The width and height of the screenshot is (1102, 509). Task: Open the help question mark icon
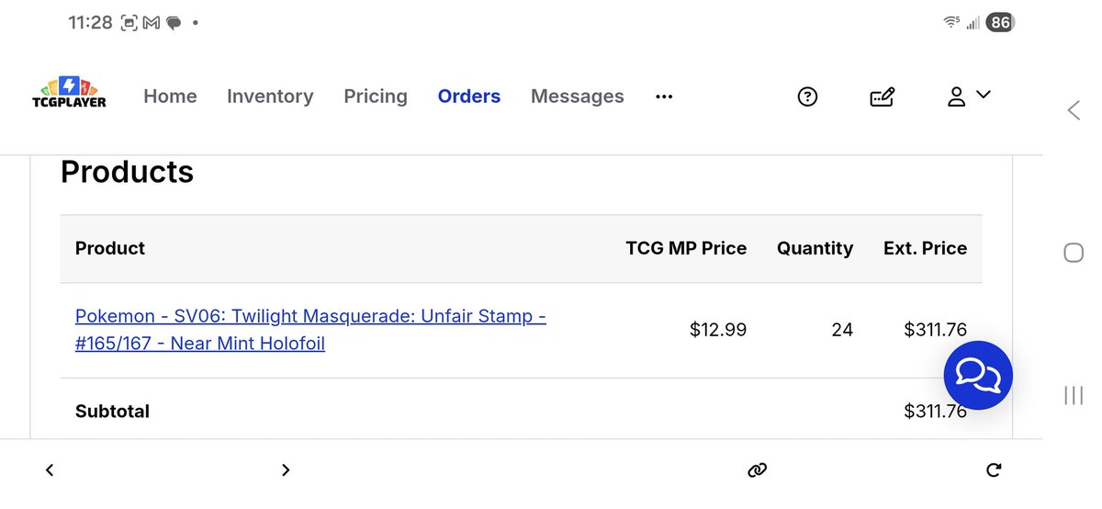point(807,96)
